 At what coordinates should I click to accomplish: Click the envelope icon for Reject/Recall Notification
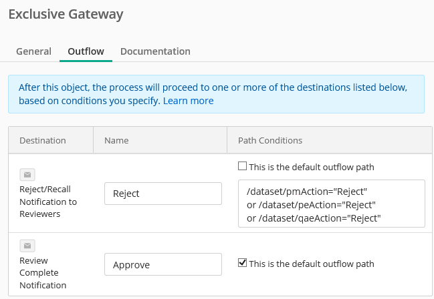tap(27, 175)
